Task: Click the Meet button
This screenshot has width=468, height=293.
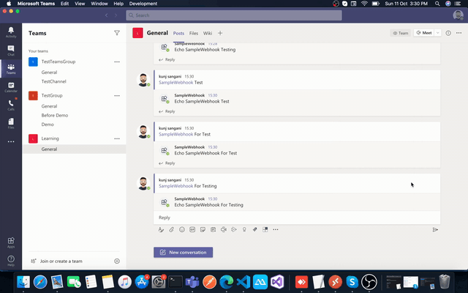Action: click(424, 33)
